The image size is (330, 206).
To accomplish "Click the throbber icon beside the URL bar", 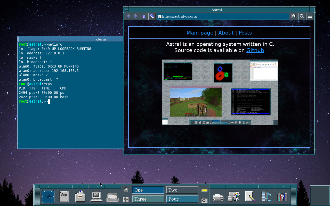I will [294, 17].
